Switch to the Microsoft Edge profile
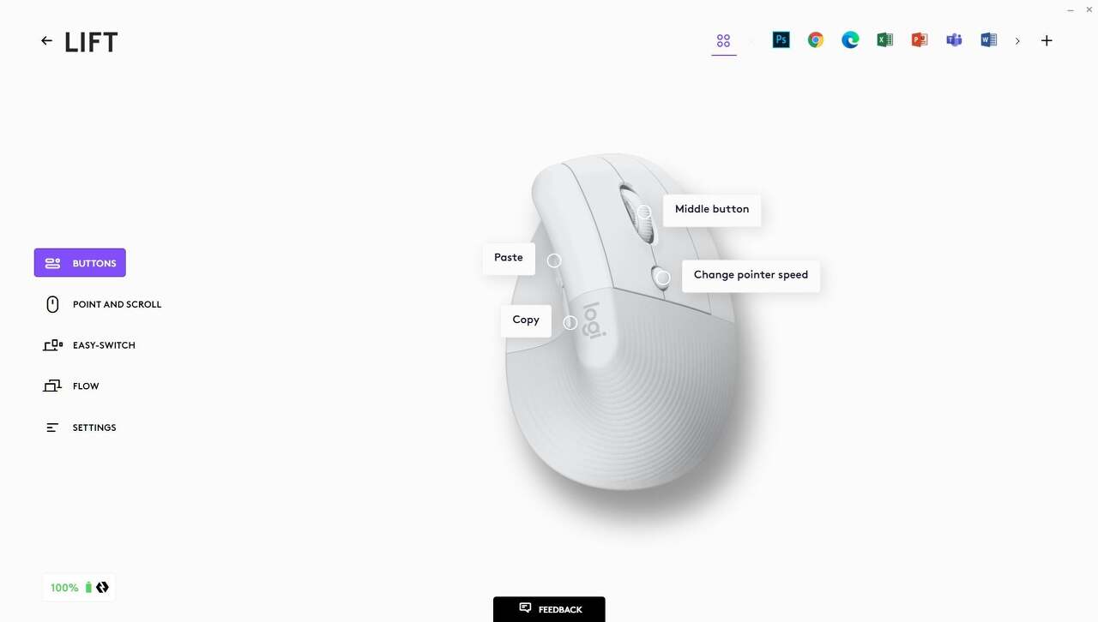Viewport: 1098px width, 622px height. pos(850,40)
